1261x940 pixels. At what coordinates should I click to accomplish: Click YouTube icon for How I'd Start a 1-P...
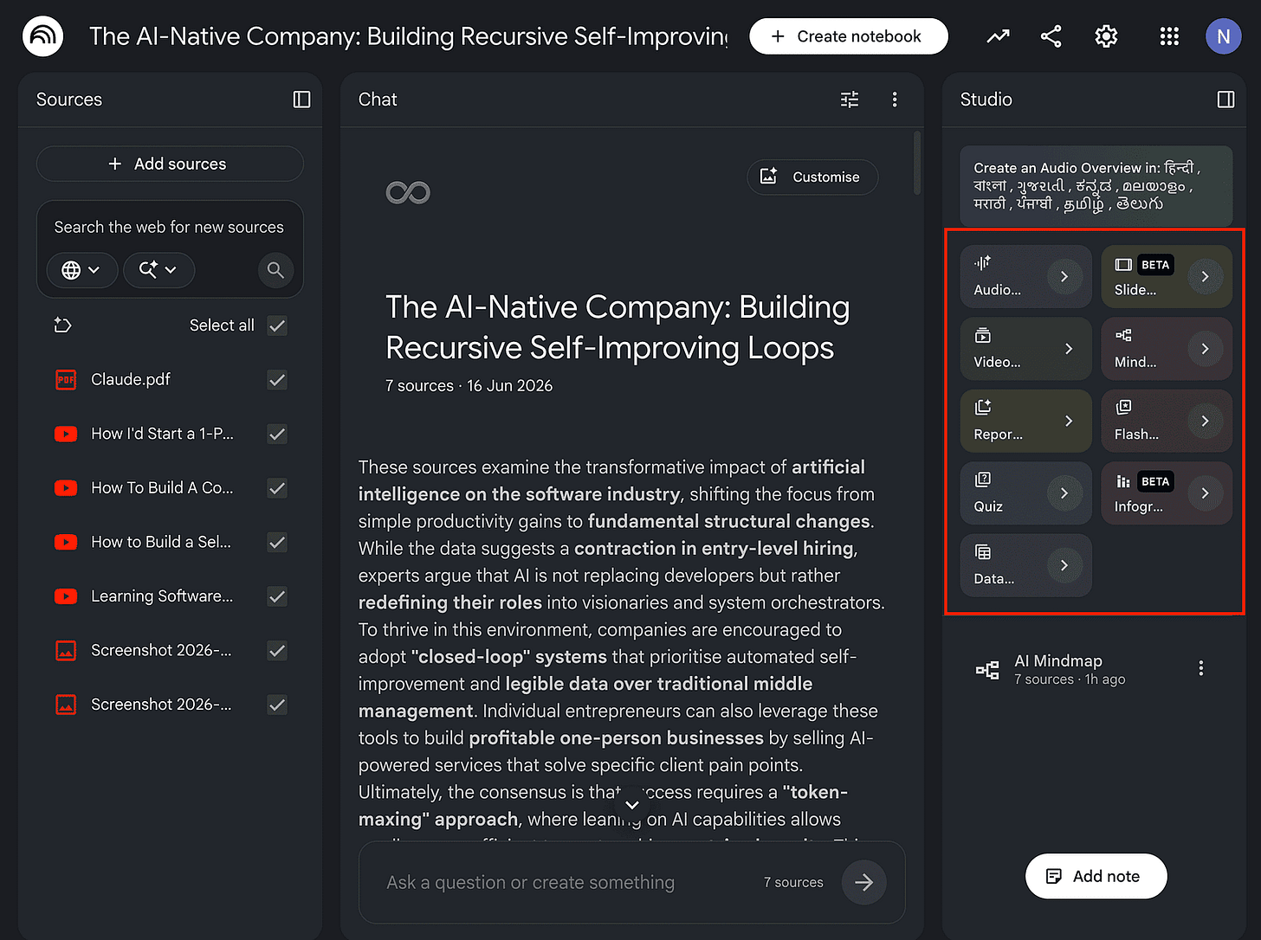(66, 434)
